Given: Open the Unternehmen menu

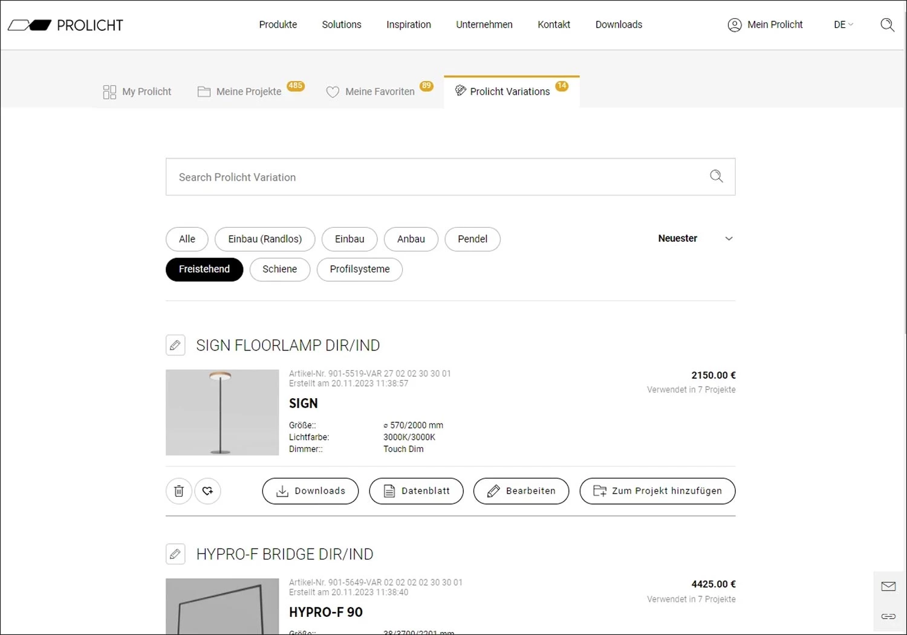Looking at the screenshot, I should pyautogui.click(x=484, y=25).
